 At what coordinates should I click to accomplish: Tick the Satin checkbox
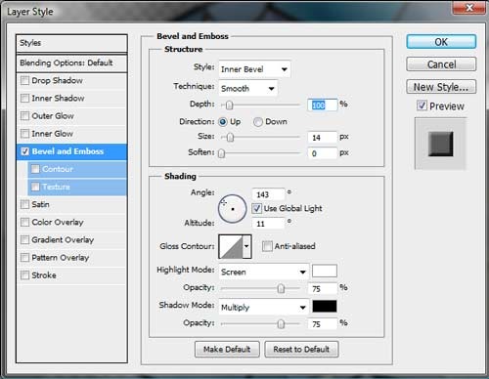coord(24,204)
